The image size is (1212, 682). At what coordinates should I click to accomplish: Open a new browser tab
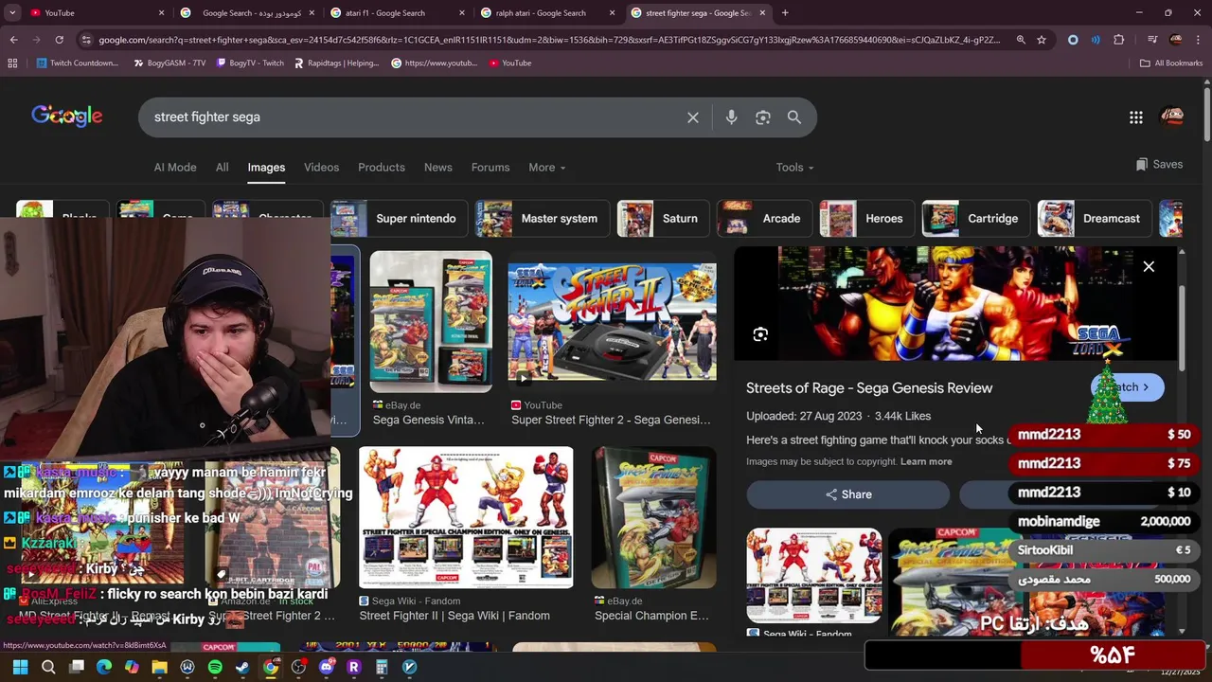(785, 13)
